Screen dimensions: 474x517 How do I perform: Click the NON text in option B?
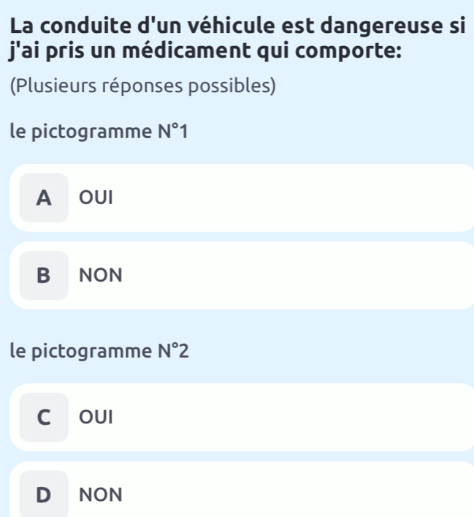point(100,276)
